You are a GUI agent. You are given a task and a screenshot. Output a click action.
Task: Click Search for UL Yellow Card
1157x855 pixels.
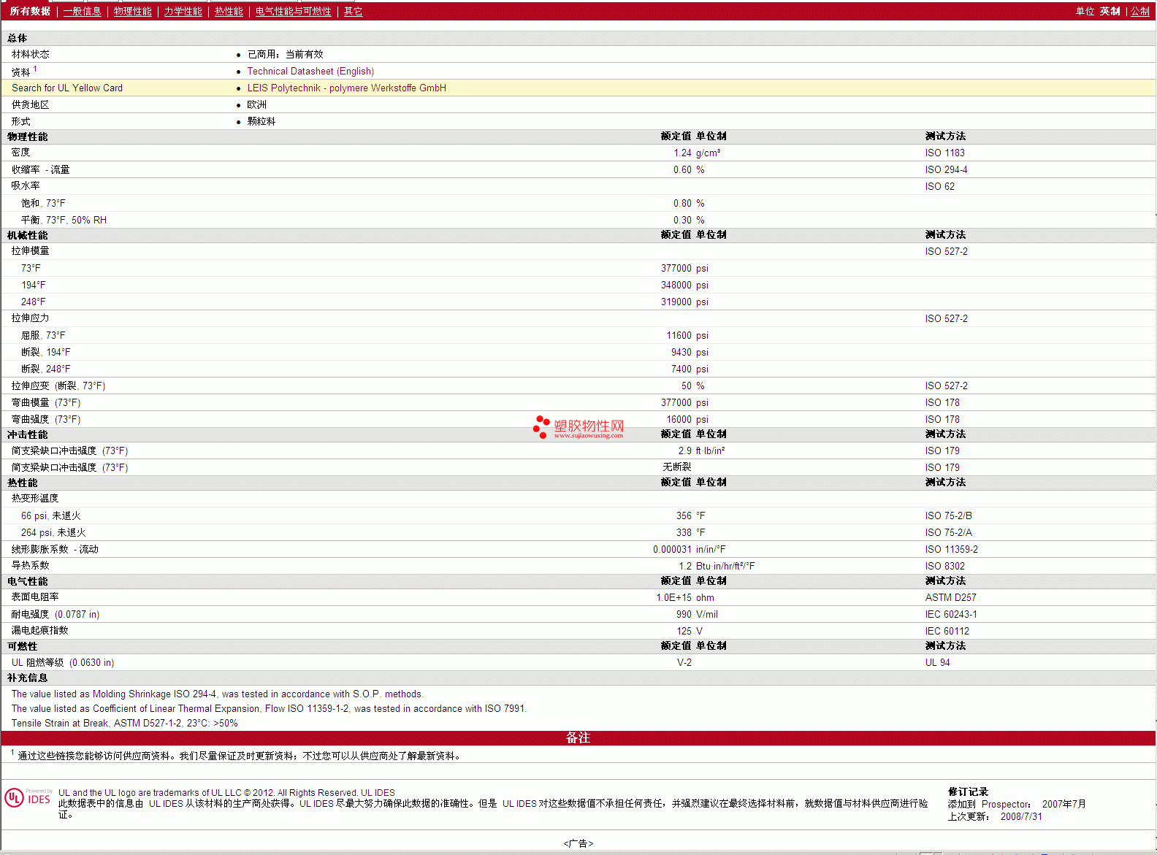[67, 88]
